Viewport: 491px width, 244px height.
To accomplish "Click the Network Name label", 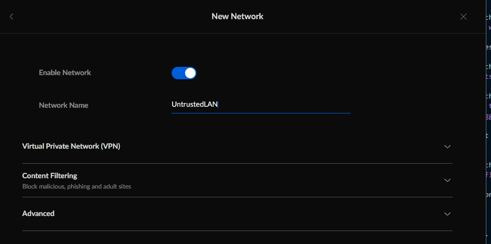I will 64,105.
